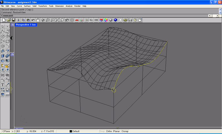Image resolution: width=222 pixels, height=134 pixels.
Task: Click the Zoom selected icon
Action: [62, 20]
